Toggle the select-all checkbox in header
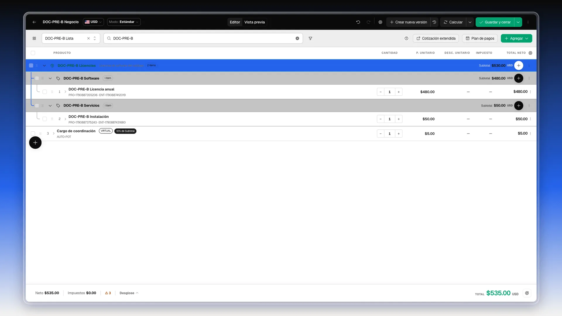Image resolution: width=562 pixels, height=316 pixels. [33, 53]
